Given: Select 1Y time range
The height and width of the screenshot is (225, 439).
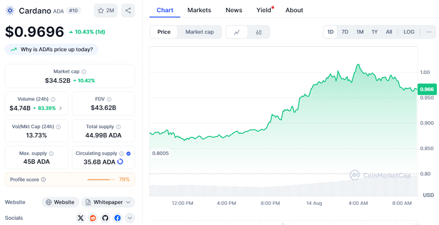Looking at the screenshot, I should click(x=375, y=32).
